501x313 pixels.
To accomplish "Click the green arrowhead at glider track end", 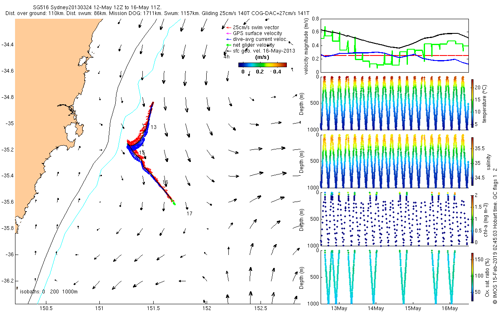I will [x=174, y=203].
